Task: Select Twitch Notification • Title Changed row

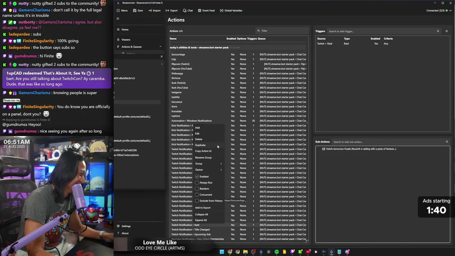Action: [x=238, y=230]
